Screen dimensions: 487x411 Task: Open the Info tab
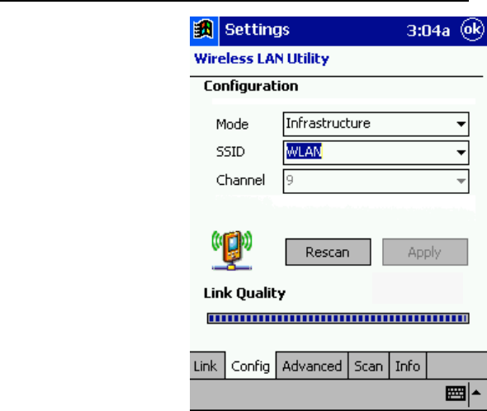(408, 366)
